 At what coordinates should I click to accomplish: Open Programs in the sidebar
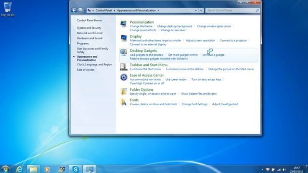83,43
